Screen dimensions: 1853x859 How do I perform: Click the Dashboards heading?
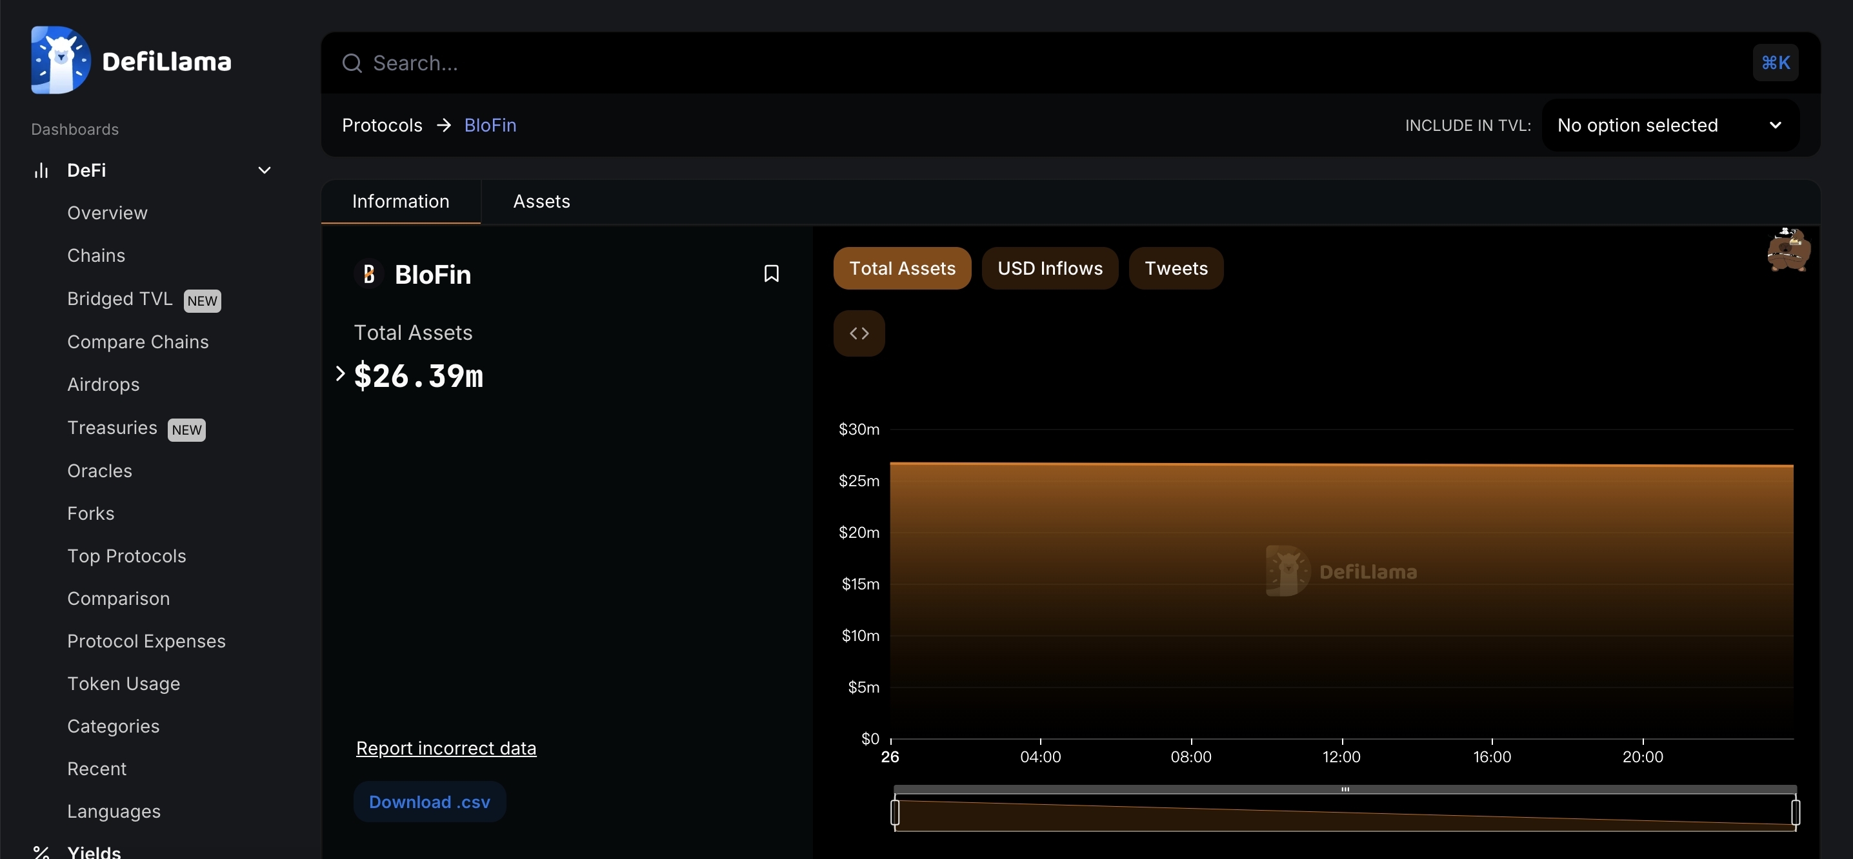coord(75,130)
